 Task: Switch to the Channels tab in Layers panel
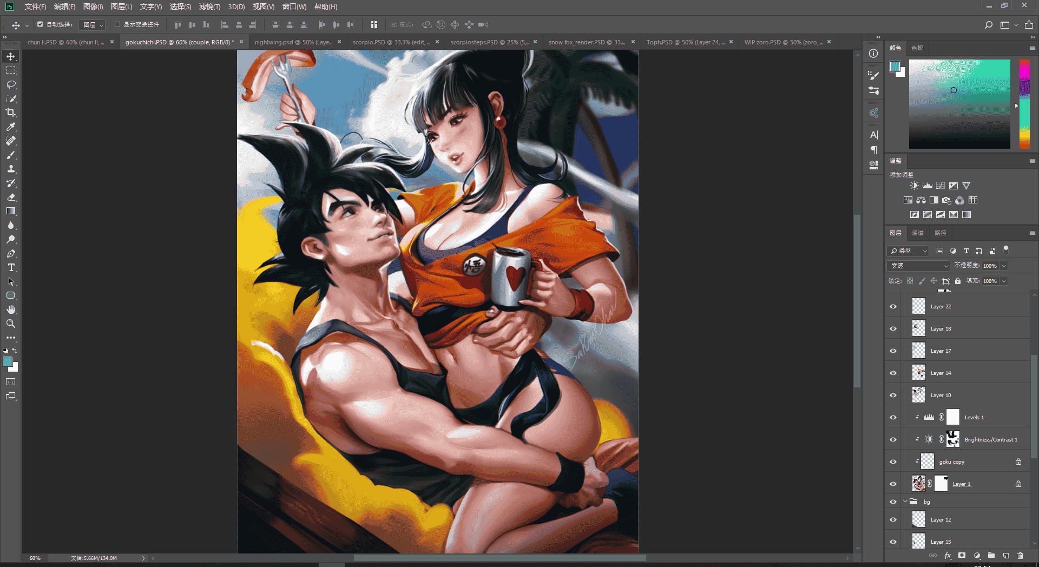(918, 233)
